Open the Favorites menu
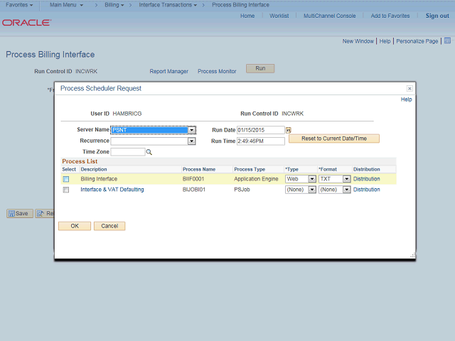Image resolution: width=455 pixels, height=341 pixels. click(x=19, y=5)
